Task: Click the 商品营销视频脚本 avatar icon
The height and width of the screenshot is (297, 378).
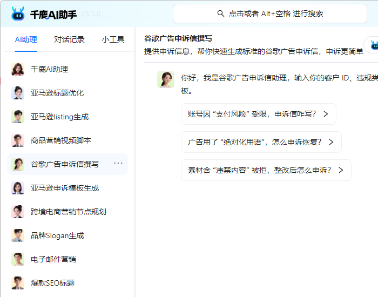Action: point(18,140)
